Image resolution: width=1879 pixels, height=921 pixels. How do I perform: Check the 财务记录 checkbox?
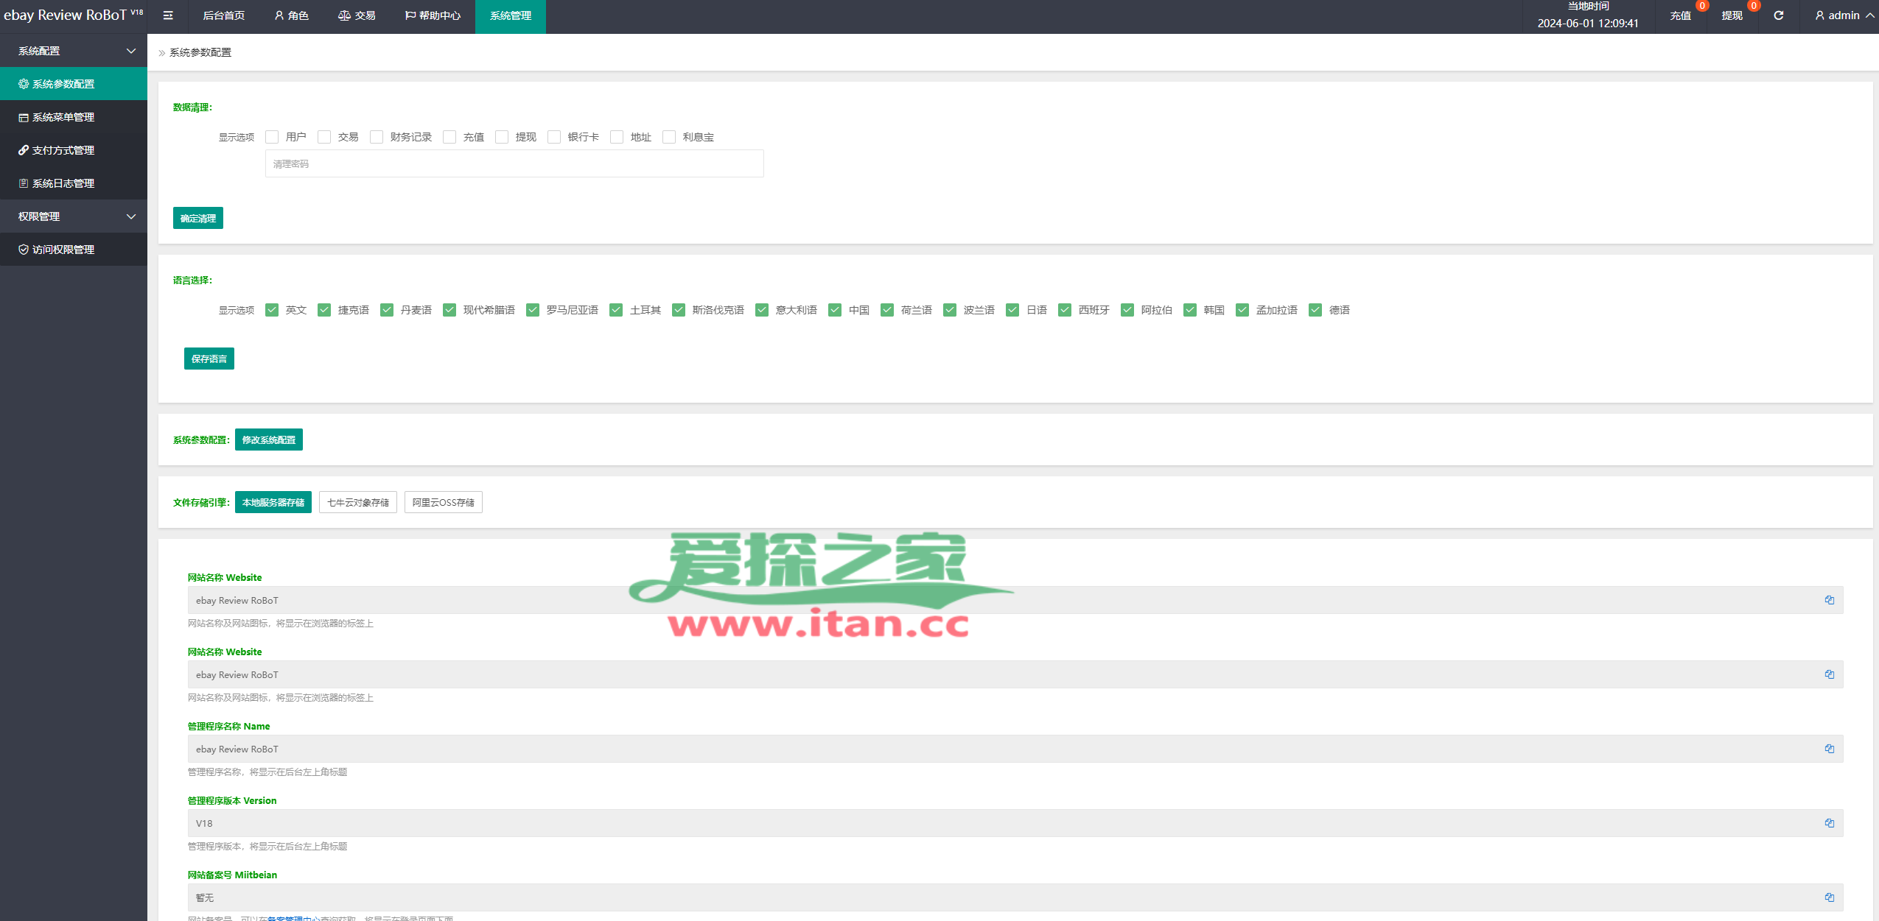click(377, 137)
